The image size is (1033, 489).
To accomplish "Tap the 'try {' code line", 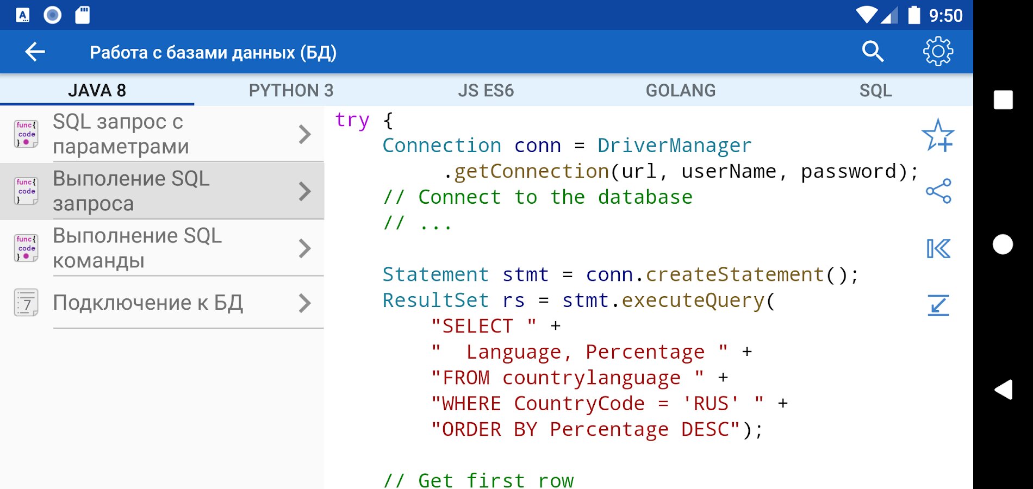I will coord(364,120).
